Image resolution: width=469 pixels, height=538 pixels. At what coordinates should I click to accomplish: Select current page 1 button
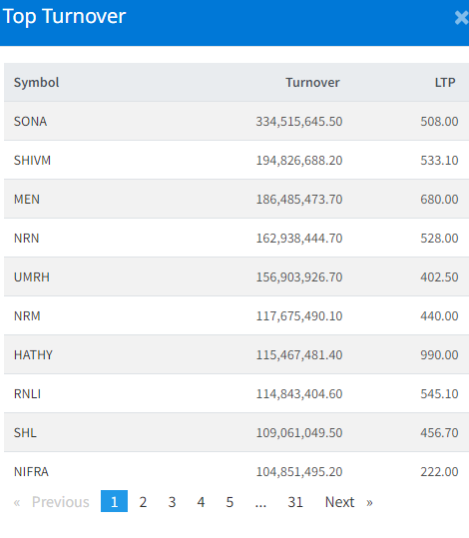[x=114, y=502]
